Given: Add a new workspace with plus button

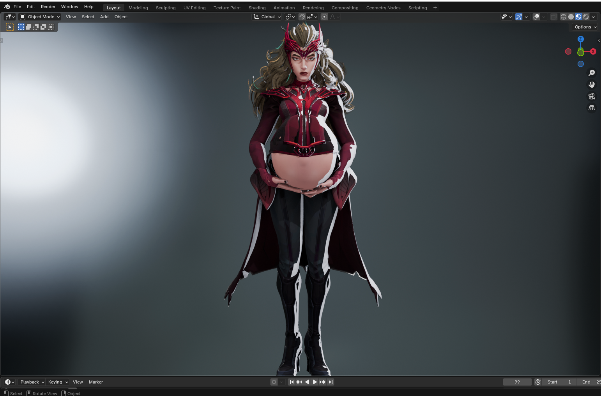Looking at the screenshot, I should (x=435, y=8).
